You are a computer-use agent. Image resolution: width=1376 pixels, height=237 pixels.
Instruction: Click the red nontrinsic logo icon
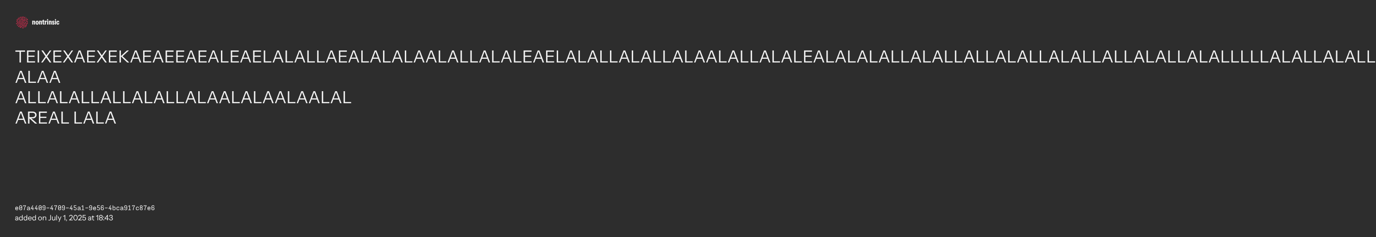click(x=22, y=22)
